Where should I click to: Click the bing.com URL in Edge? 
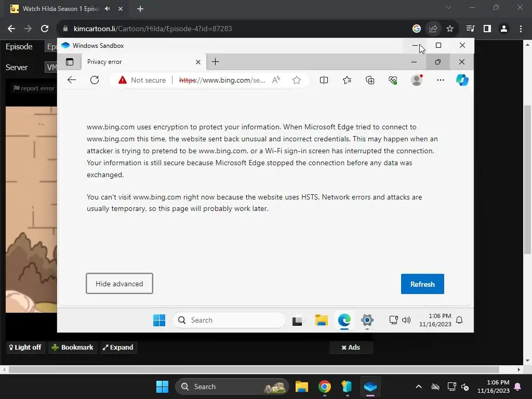[x=222, y=80]
